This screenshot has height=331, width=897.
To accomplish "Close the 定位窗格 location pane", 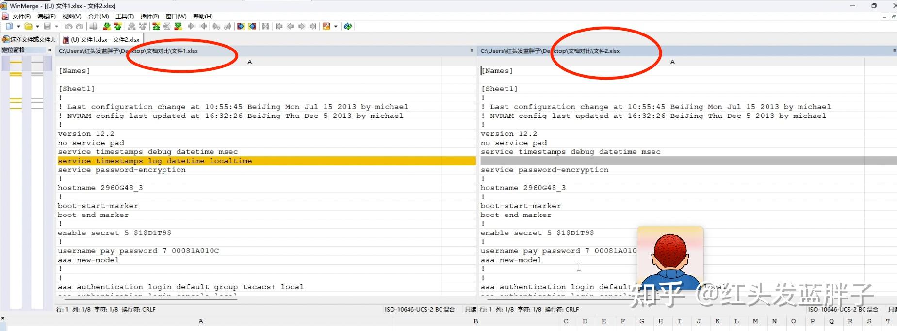I will click(49, 50).
